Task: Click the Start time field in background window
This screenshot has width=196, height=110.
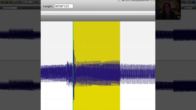Action: pyautogui.click(x=27, y=2)
